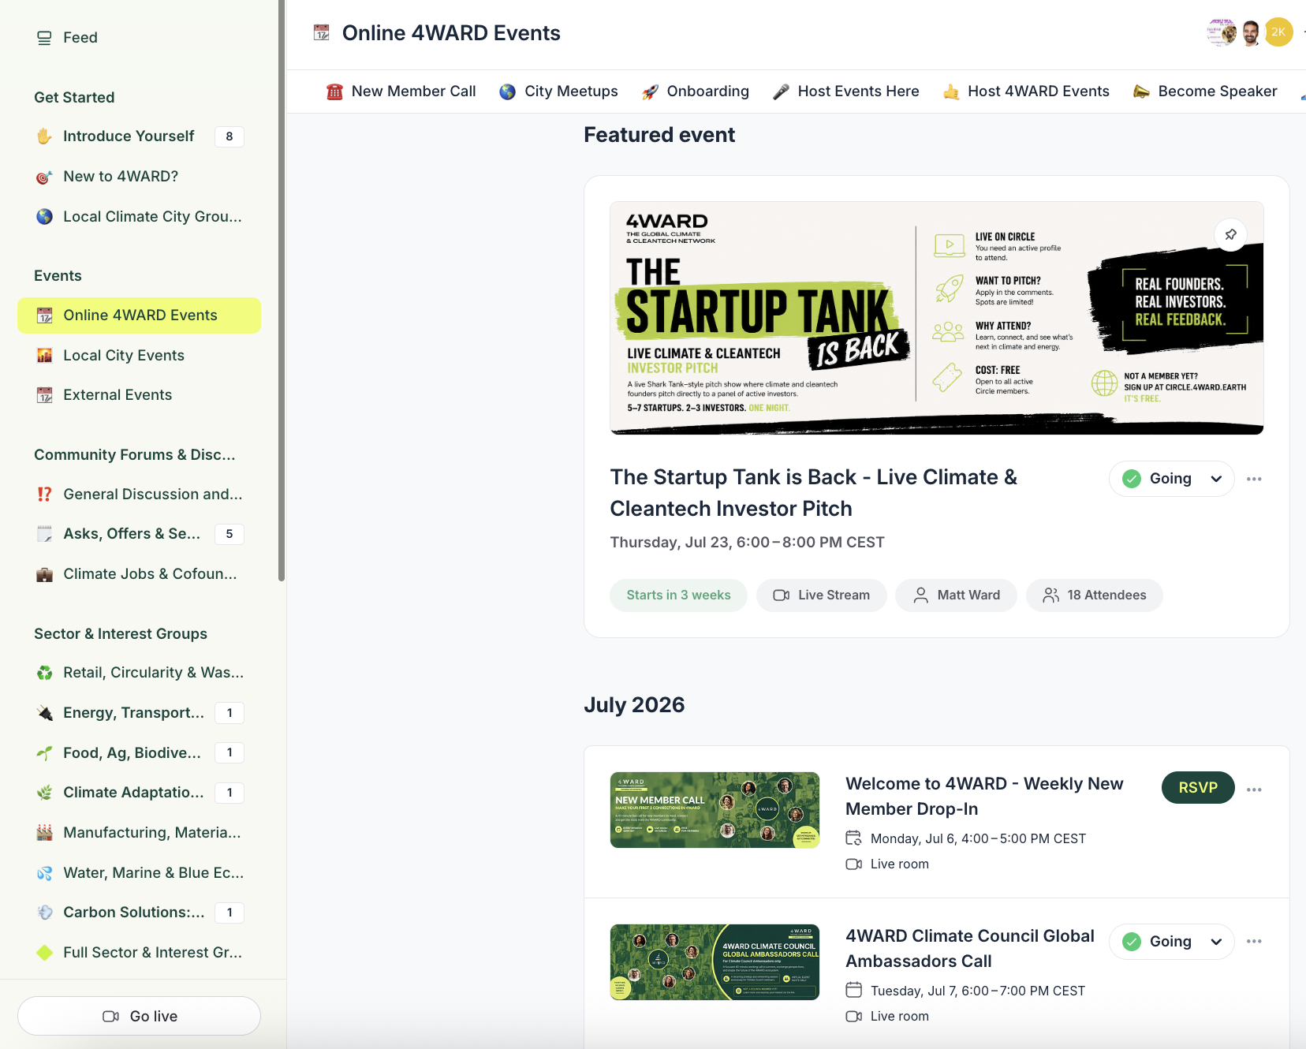Open three-dots menu for Startup Tank event
The width and height of the screenshot is (1306, 1049).
[1254, 479]
